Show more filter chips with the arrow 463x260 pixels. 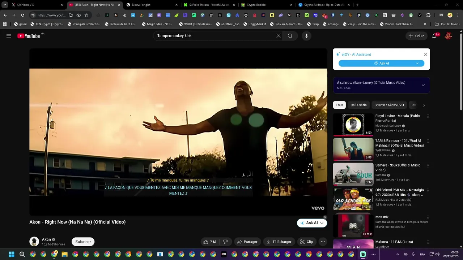(x=424, y=105)
